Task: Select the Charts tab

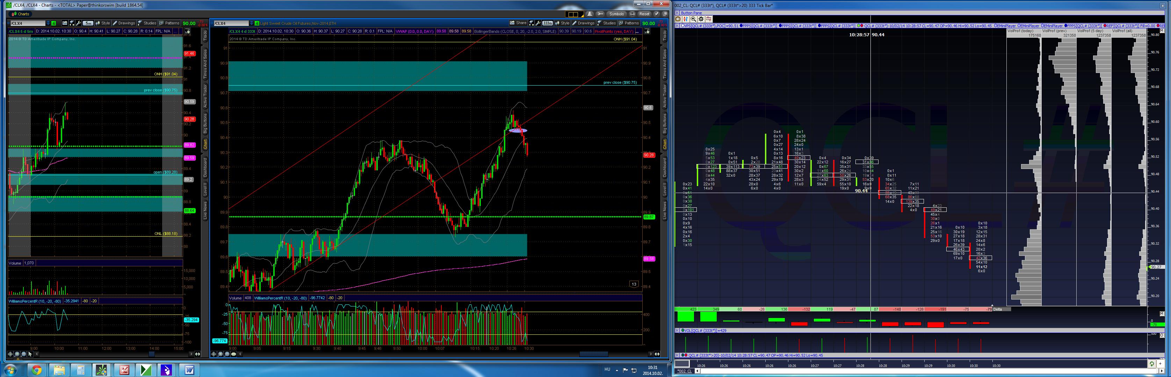Action: point(21,14)
